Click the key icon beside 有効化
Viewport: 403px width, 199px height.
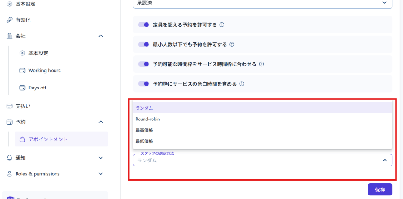click(9, 20)
